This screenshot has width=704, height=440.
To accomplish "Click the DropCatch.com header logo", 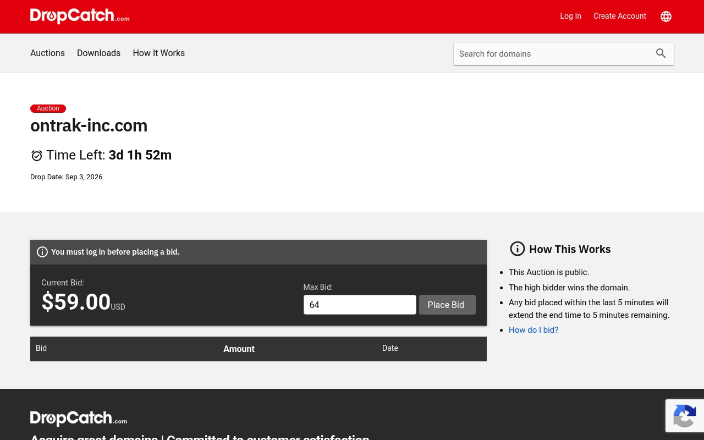I will 80,16.
